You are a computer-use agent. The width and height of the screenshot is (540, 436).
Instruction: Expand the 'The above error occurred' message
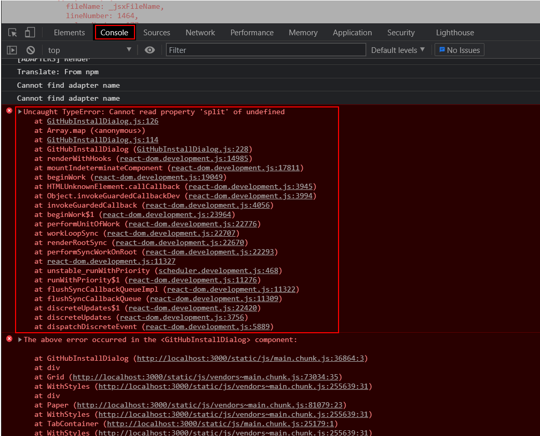tap(20, 339)
